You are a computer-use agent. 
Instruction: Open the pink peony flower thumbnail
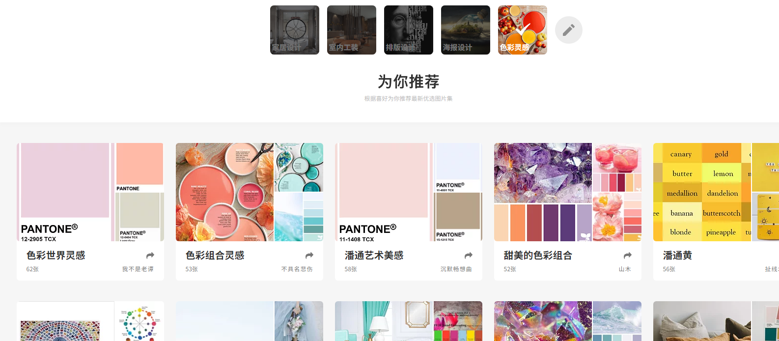click(x=617, y=217)
